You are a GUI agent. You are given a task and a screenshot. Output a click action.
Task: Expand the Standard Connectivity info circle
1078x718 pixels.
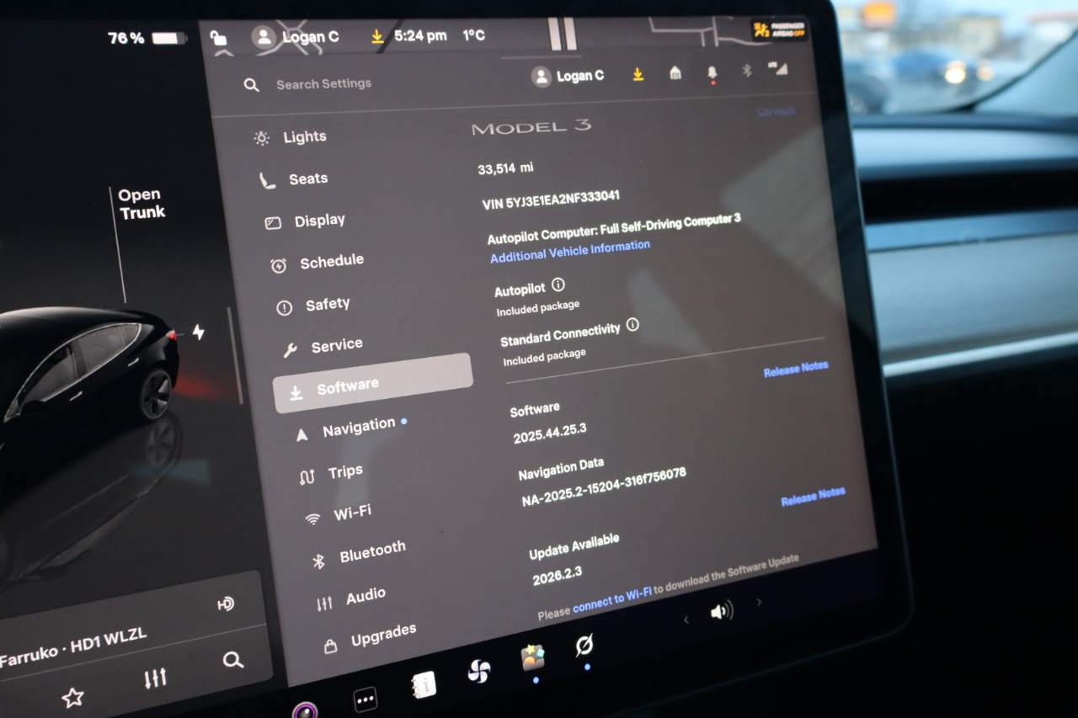pos(632,327)
